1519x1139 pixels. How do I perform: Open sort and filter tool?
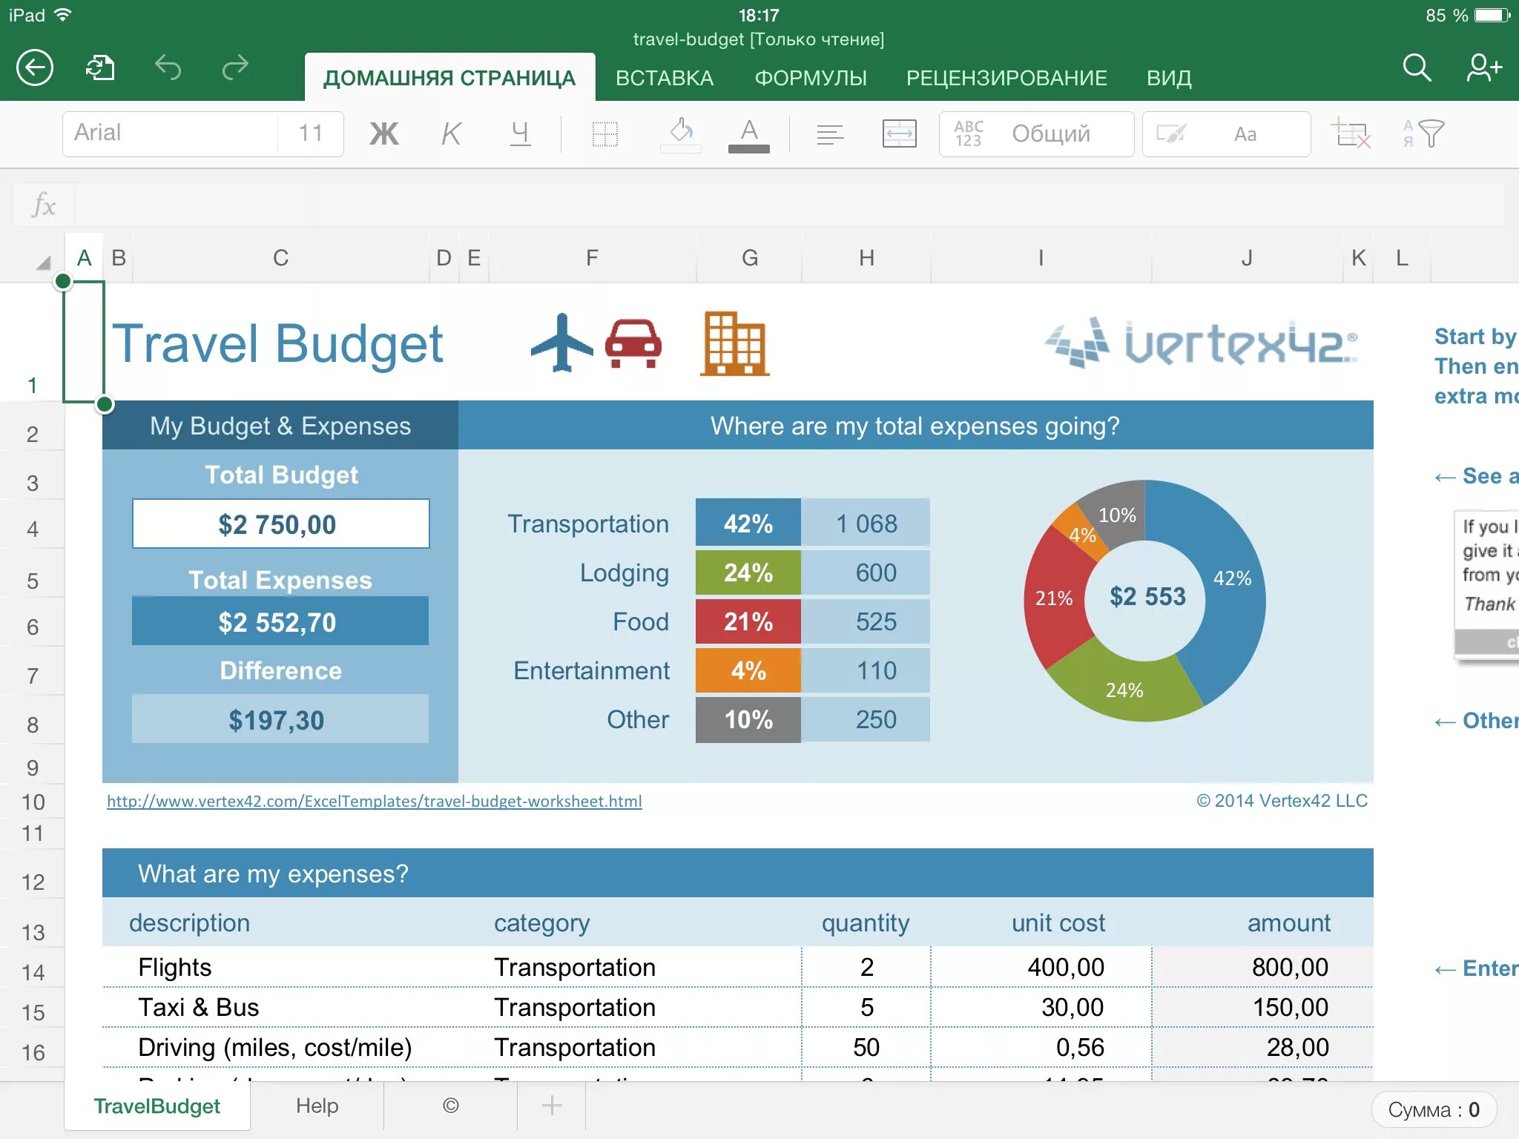click(x=1423, y=134)
